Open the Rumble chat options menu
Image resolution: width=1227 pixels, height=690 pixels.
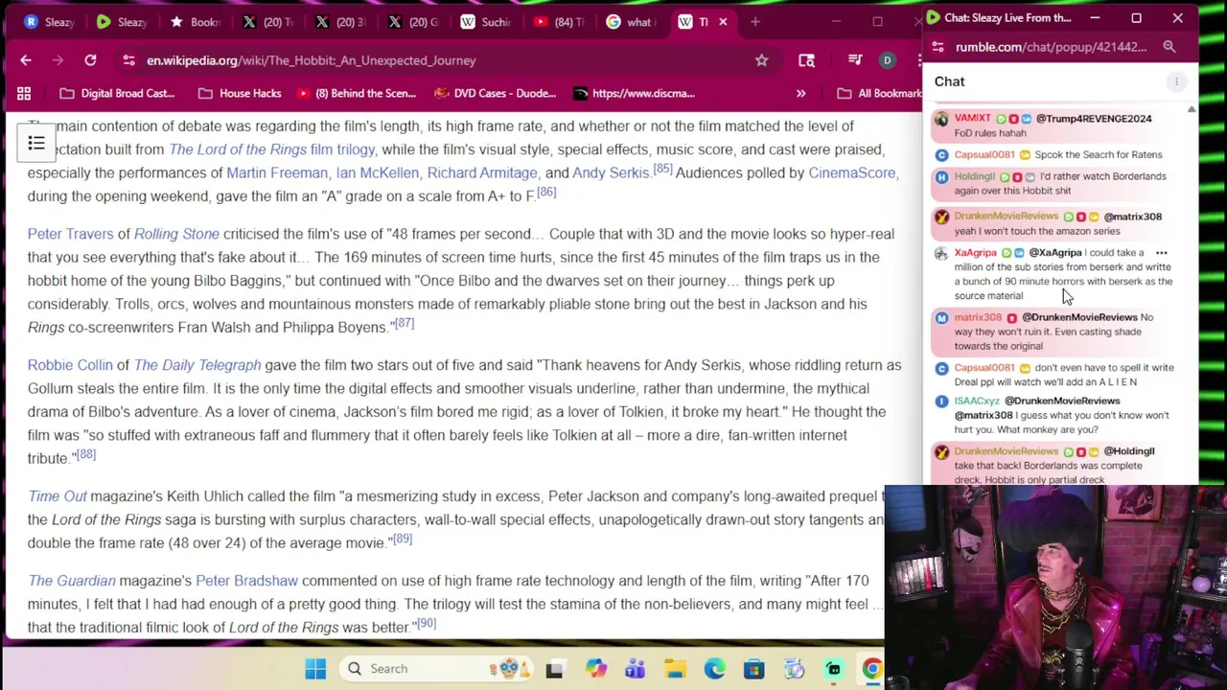pos(1176,81)
